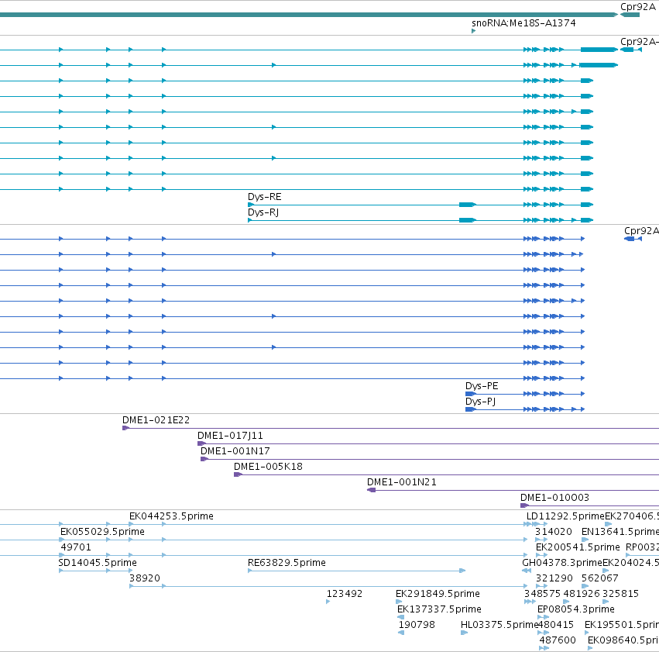Click the 190798 feature label
The width and height of the screenshot is (659, 652).
[417, 625]
